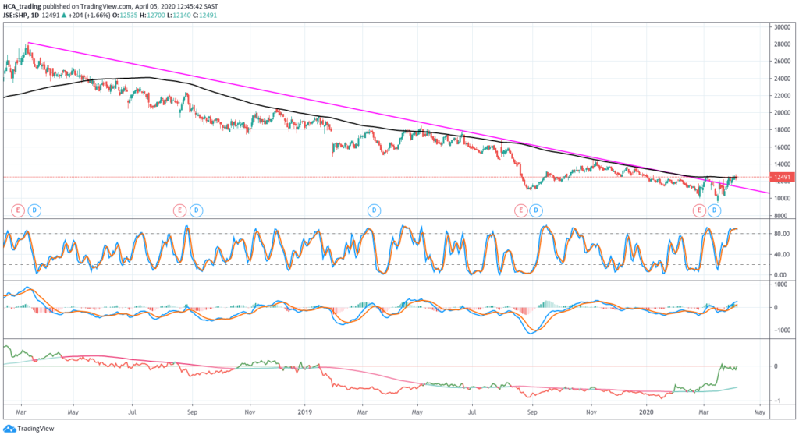Show the dividend D marker near September 2019
Viewport: 799px width, 438px height.
click(x=536, y=210)
